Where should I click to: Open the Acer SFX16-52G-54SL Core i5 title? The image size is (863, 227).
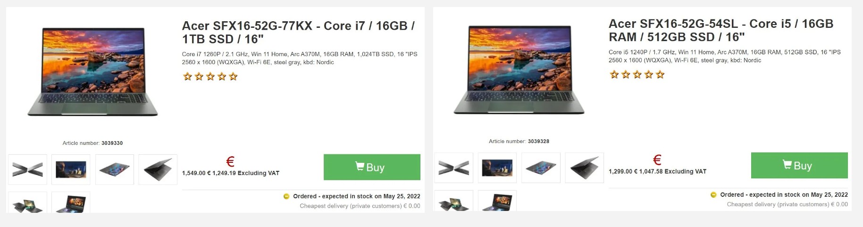721,30
